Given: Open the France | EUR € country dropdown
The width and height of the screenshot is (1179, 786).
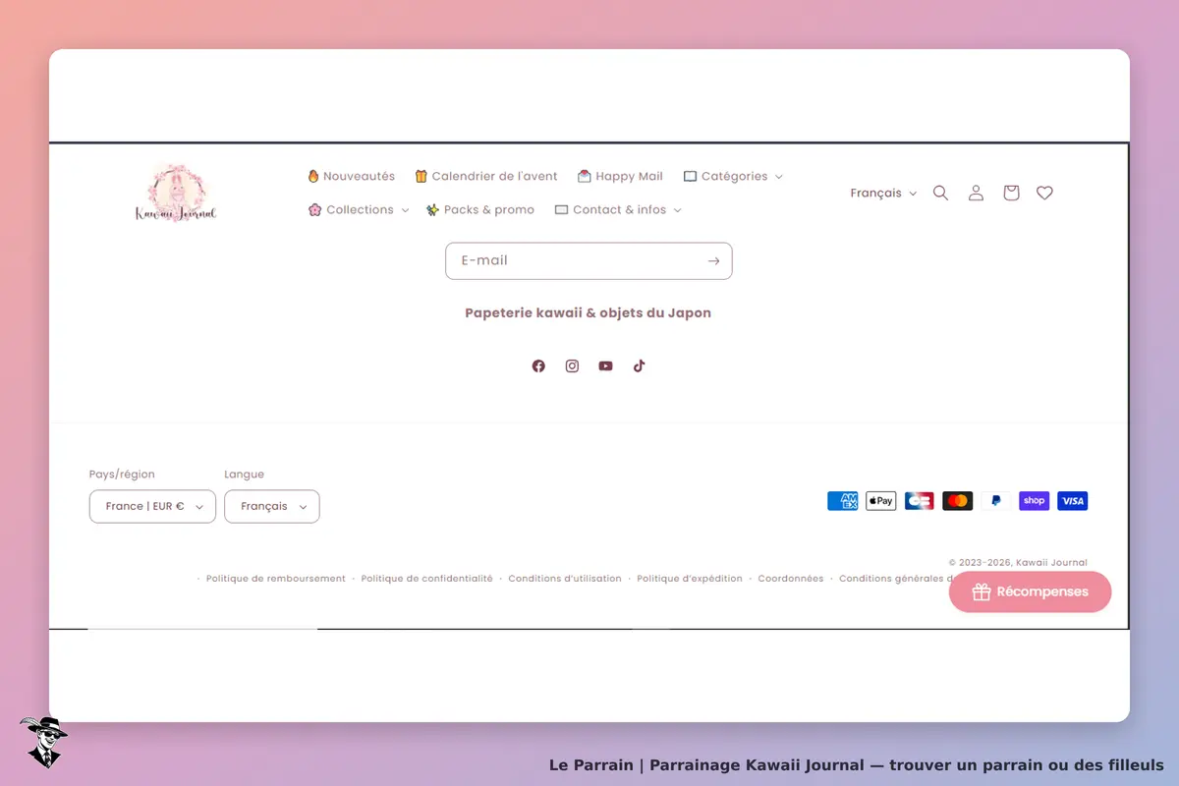Looking at the screenshot, I should point(152,507).
